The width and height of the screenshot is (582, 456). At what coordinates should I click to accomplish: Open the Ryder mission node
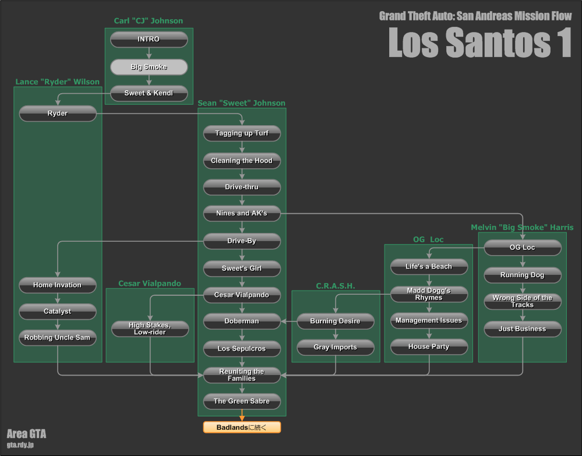tap(58, 114)
